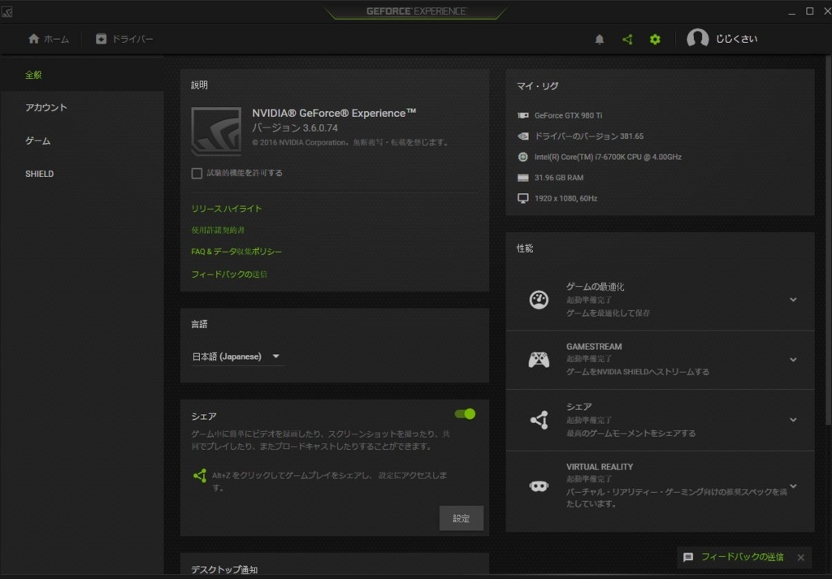This screenshot has height=579, width=832.
Task: Toggle the シェア switch off
Action: click(466, 414)
